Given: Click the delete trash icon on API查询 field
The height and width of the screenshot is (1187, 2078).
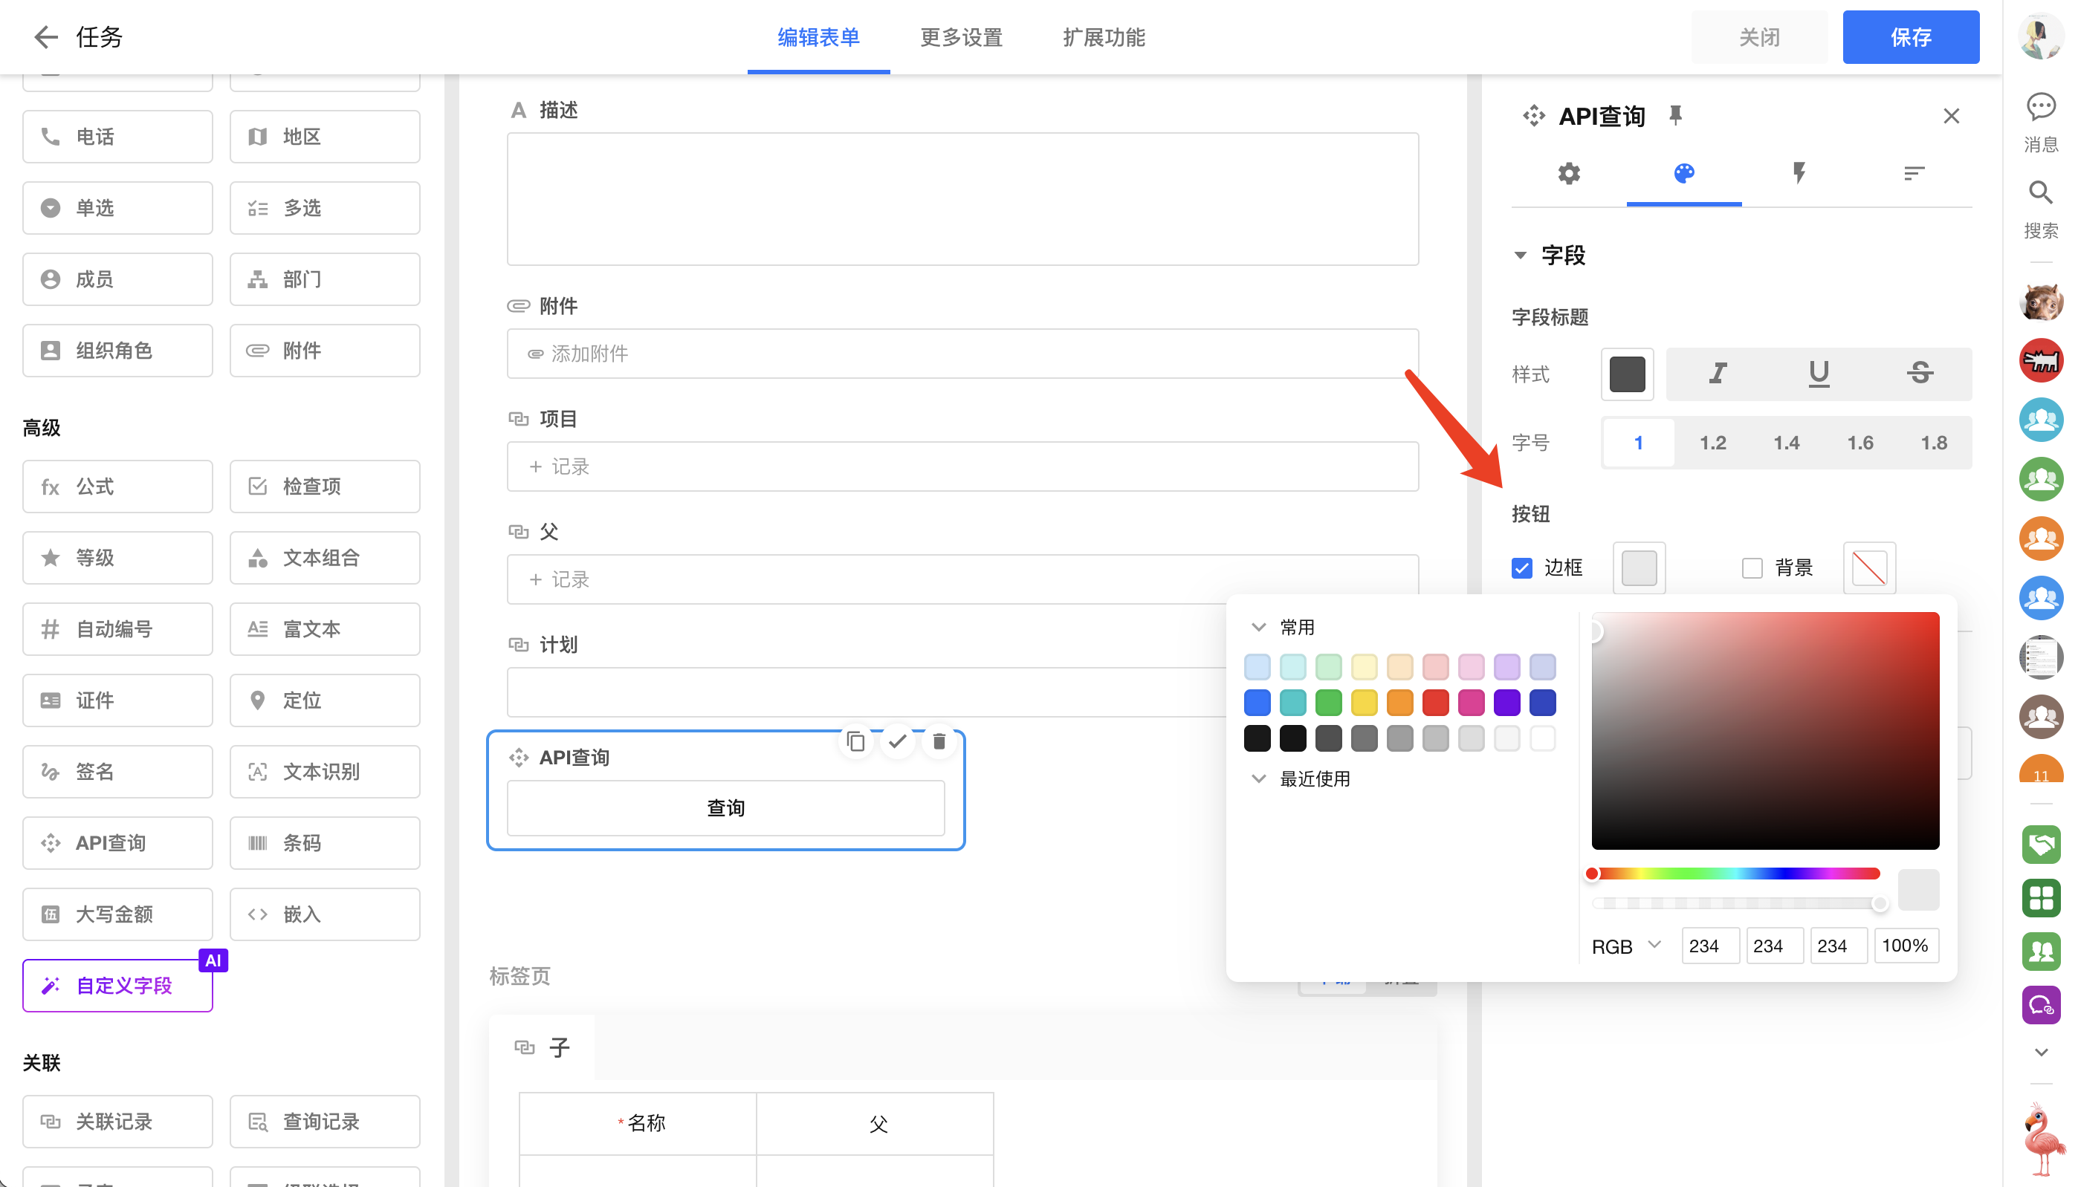Looking at the screenshot, I should (x=939, y=741).
